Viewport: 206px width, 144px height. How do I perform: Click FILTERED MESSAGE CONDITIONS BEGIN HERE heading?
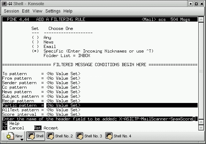(x=100, y=65)
